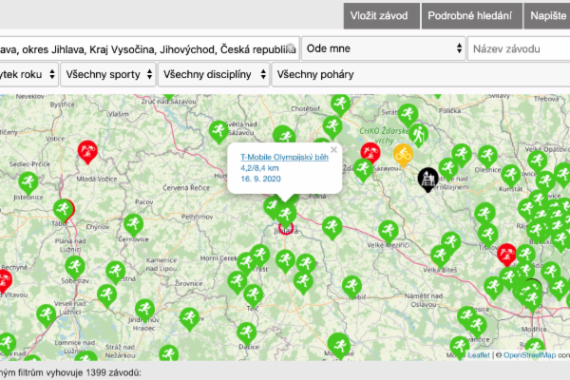
Task: Open the 'Podrobné hledání' menu item
Action: coord(470,15)
